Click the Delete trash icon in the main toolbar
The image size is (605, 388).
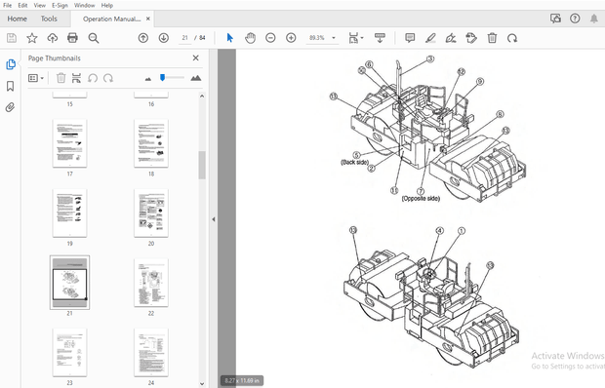[492, 38]
